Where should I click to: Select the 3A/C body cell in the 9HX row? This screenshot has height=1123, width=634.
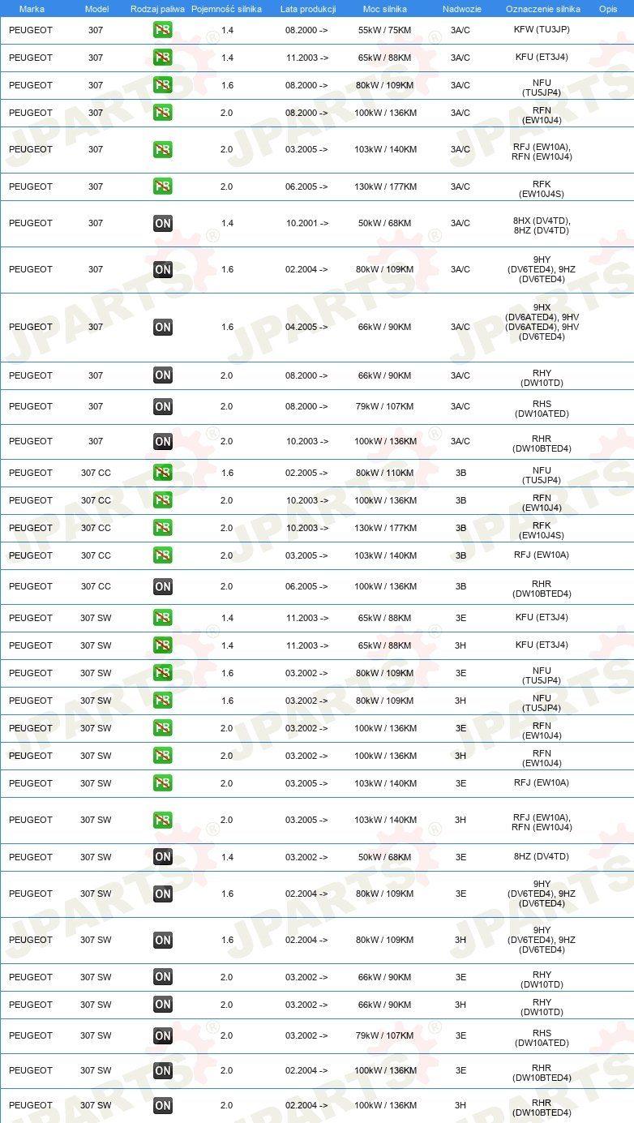pos(461,327)
